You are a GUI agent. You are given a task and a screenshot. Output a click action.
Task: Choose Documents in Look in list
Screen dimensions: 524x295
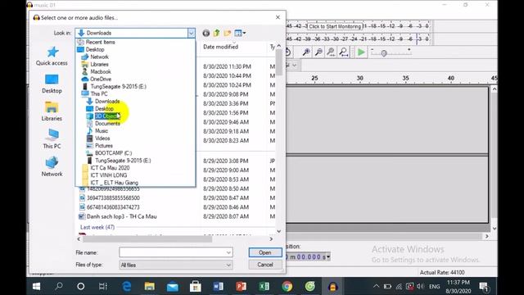pos(107,124)
